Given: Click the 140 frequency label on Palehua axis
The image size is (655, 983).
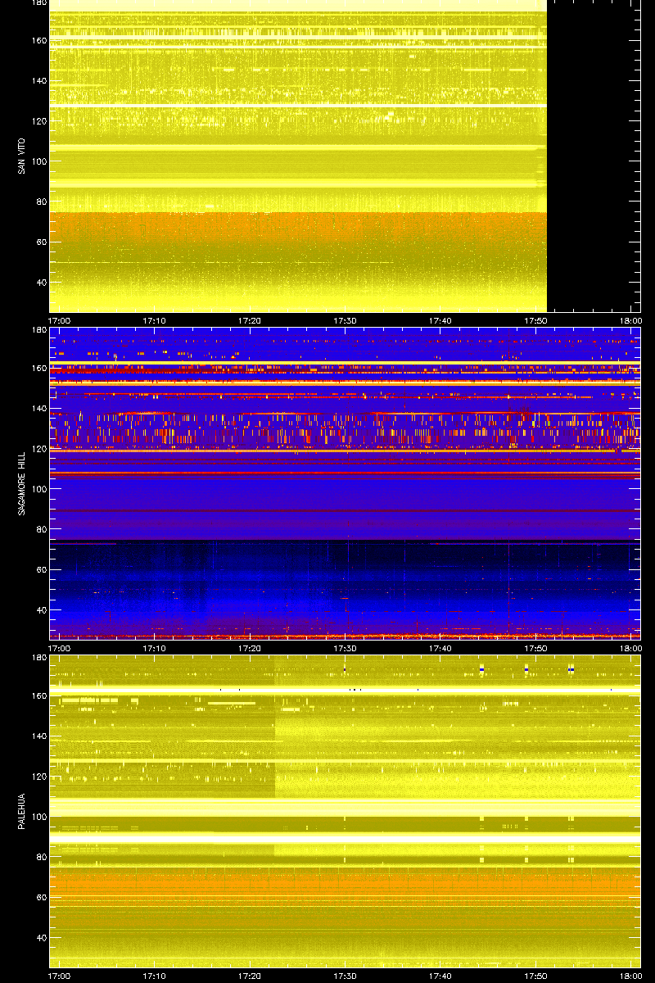Looking at the screenshot, I should (38, 736).
